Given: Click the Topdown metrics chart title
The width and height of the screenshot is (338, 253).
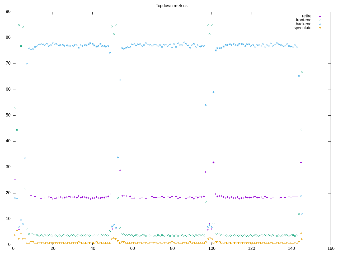Looking at the screenshot, I should (x=172, y=6).
